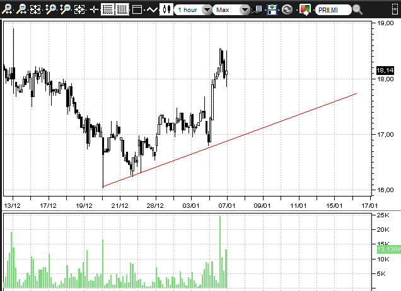Click the 17/12 date axis label
Screen dimensions: 401x291
48,205
